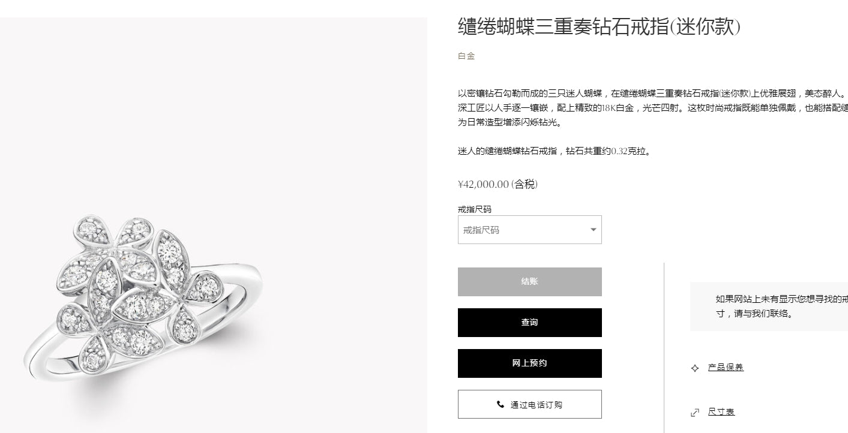Book online via the 网上预约 button
The width and height of the screenshot is (848, 433).
529,363
